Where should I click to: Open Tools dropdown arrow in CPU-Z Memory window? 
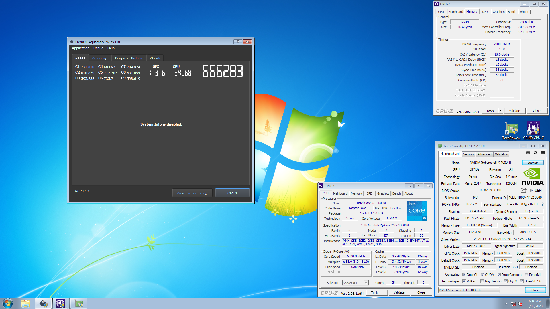500,111
